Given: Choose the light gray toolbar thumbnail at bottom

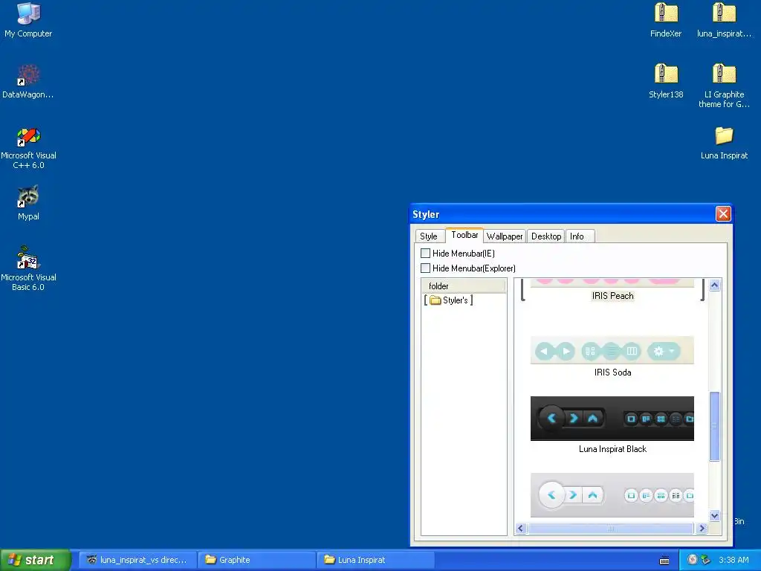Looking at the screenshot, I should point(612,495).
